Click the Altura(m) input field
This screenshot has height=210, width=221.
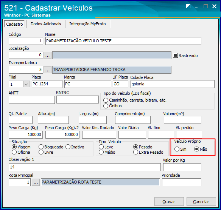pyautogui.click(x=53, y=120)
